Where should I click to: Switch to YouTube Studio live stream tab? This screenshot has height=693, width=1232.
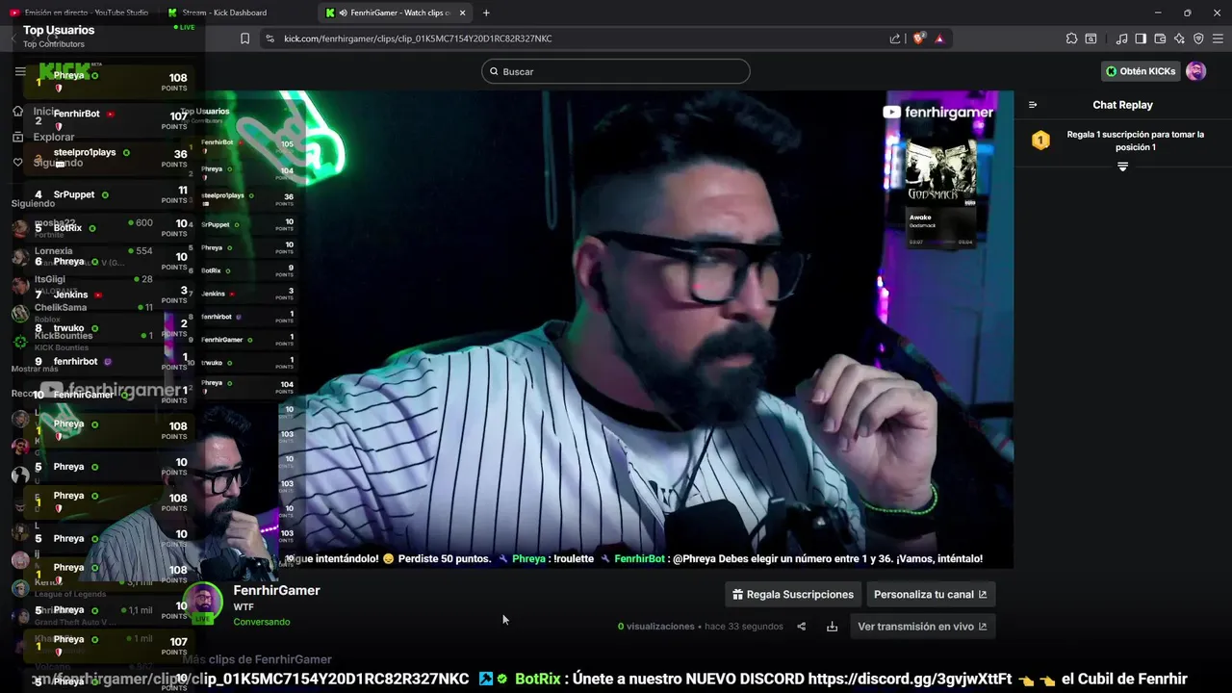[x=79, y=13]
